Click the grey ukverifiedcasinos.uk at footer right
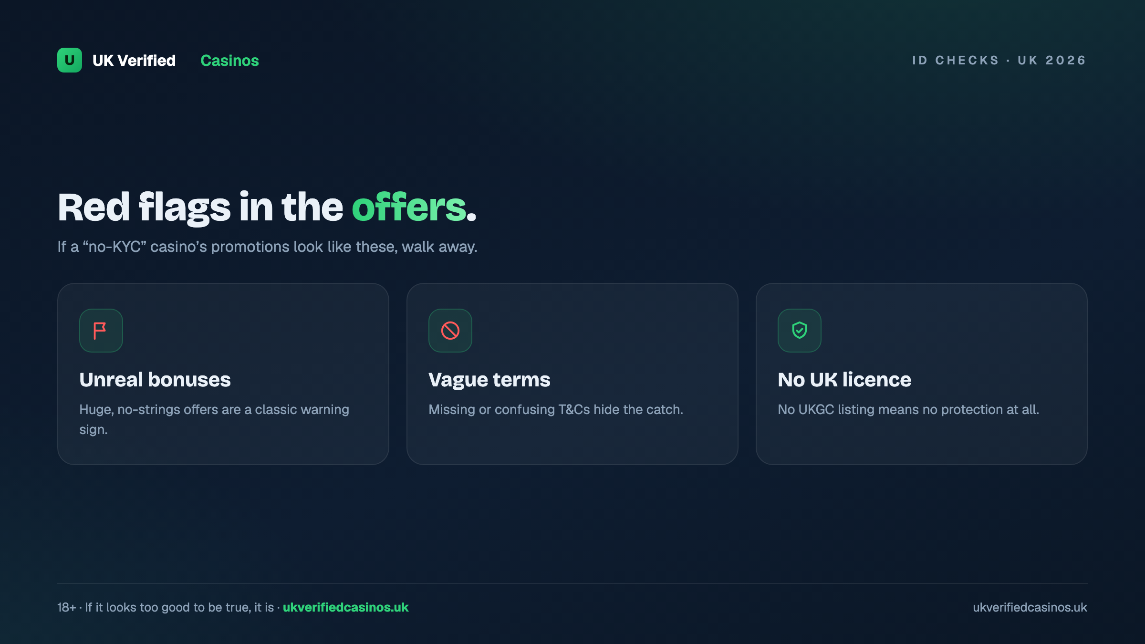The image size is (1145, 644). click(1030, 607)
